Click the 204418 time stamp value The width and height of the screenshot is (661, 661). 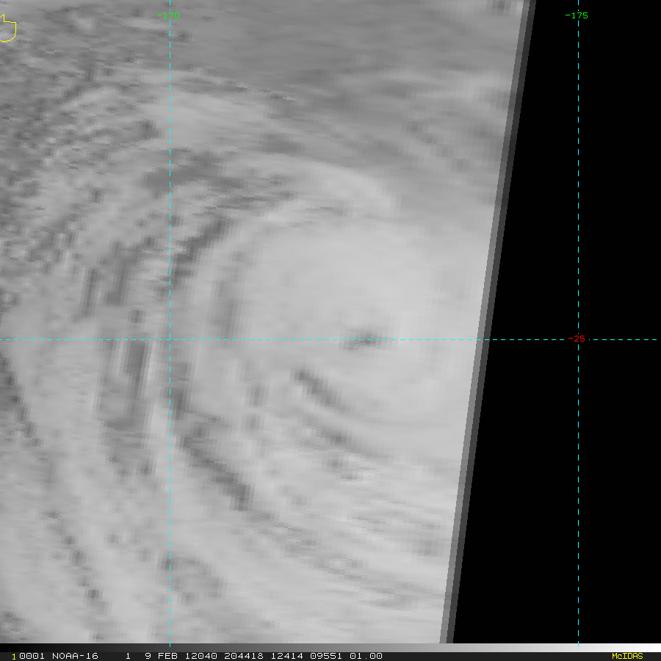point(244,656)
